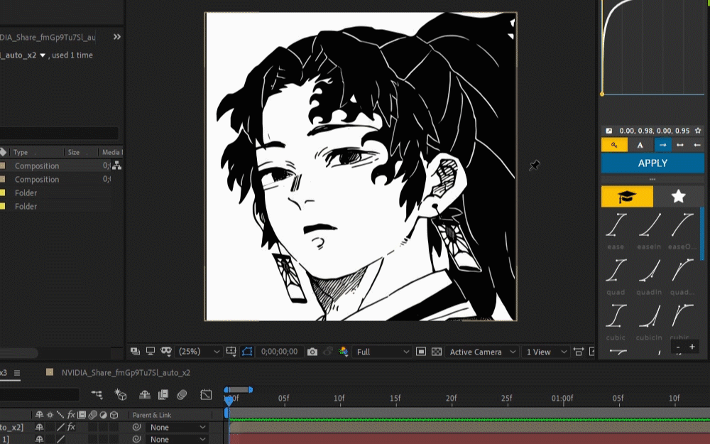Toggle Hide Shy Layers icon
The width and height of the screenshot is (710, 444).
coord(144,394)
